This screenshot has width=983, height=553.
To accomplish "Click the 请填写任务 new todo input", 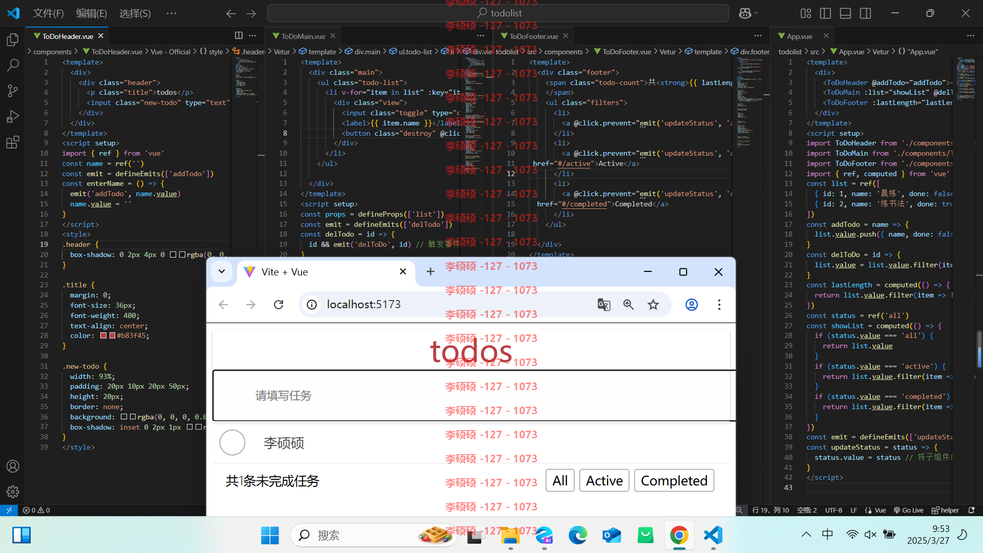I will 474,395.
